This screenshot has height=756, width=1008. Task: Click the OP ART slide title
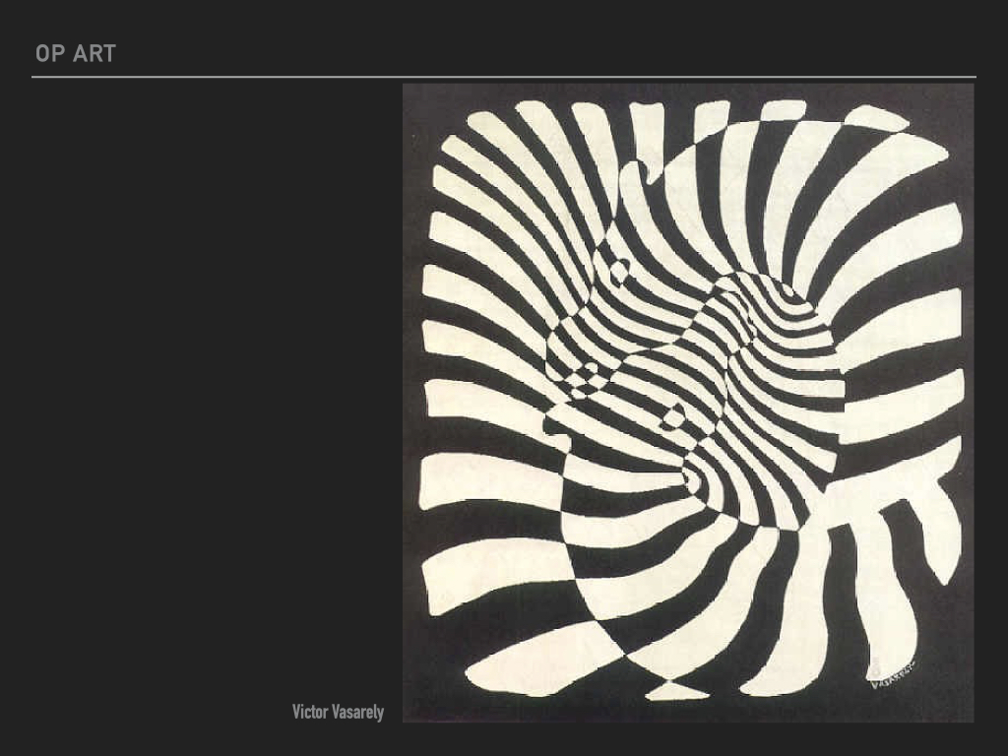tap(75, 54)
